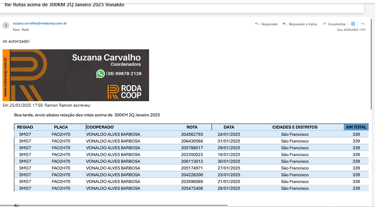Click São Francisco in the 16/01/2025 row
This screenshot has width=375, height=207.
point(295,154)
